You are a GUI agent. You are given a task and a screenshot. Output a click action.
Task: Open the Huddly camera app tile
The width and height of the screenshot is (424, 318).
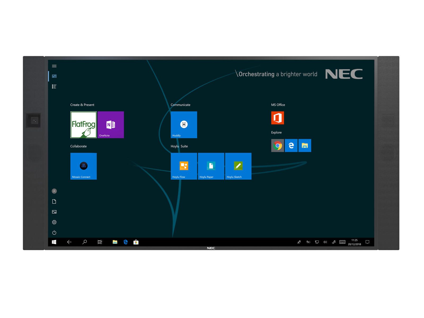click(x=184, y=125)
